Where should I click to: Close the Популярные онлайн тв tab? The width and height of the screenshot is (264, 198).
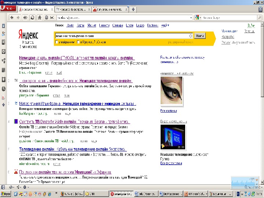[126, 10]
